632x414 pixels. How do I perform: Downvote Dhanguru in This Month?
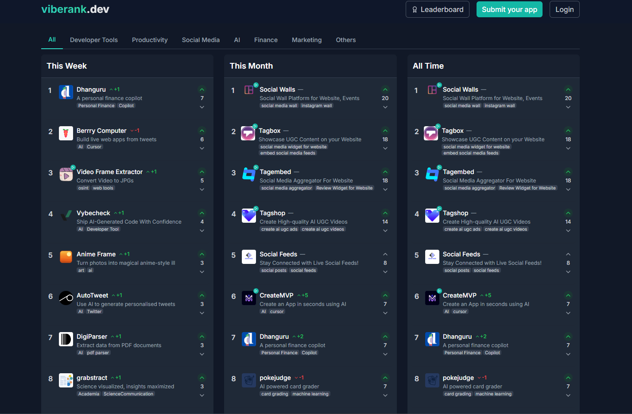coord(385,354)
